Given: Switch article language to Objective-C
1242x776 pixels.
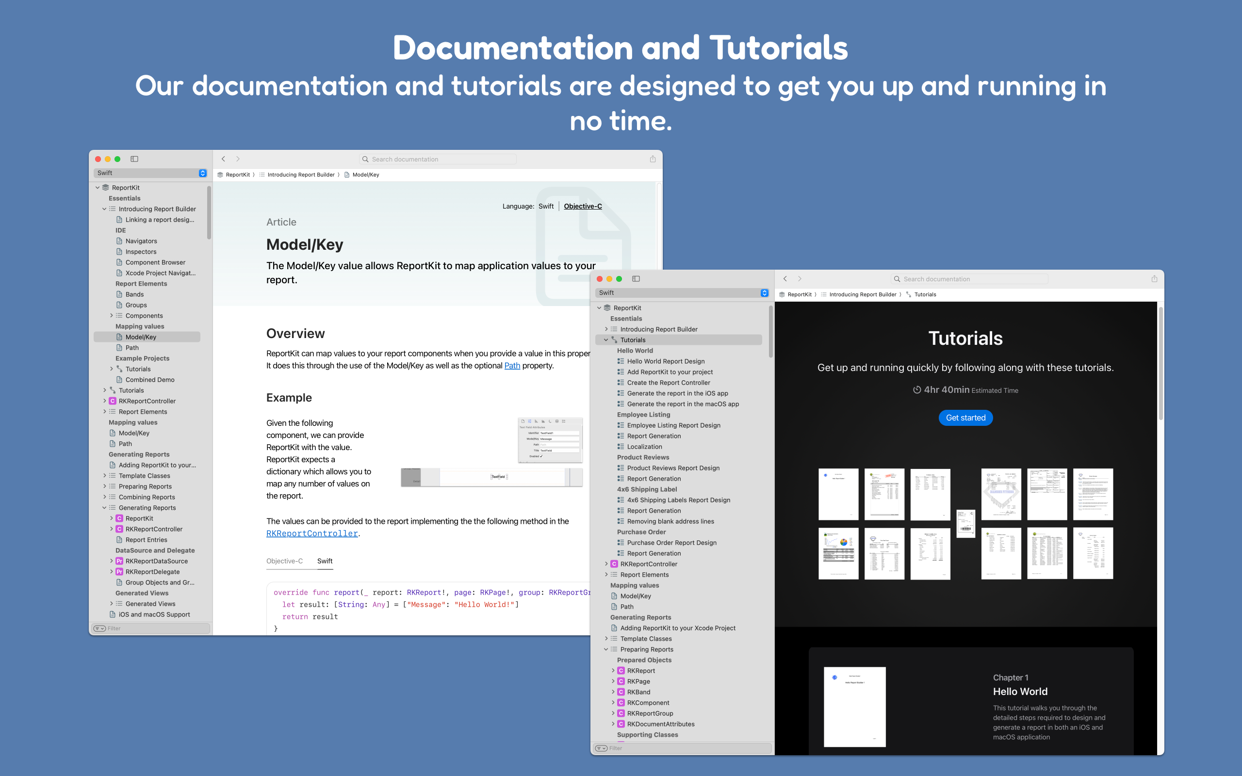Looking at the screenshot, I should [x=583, y=206].
